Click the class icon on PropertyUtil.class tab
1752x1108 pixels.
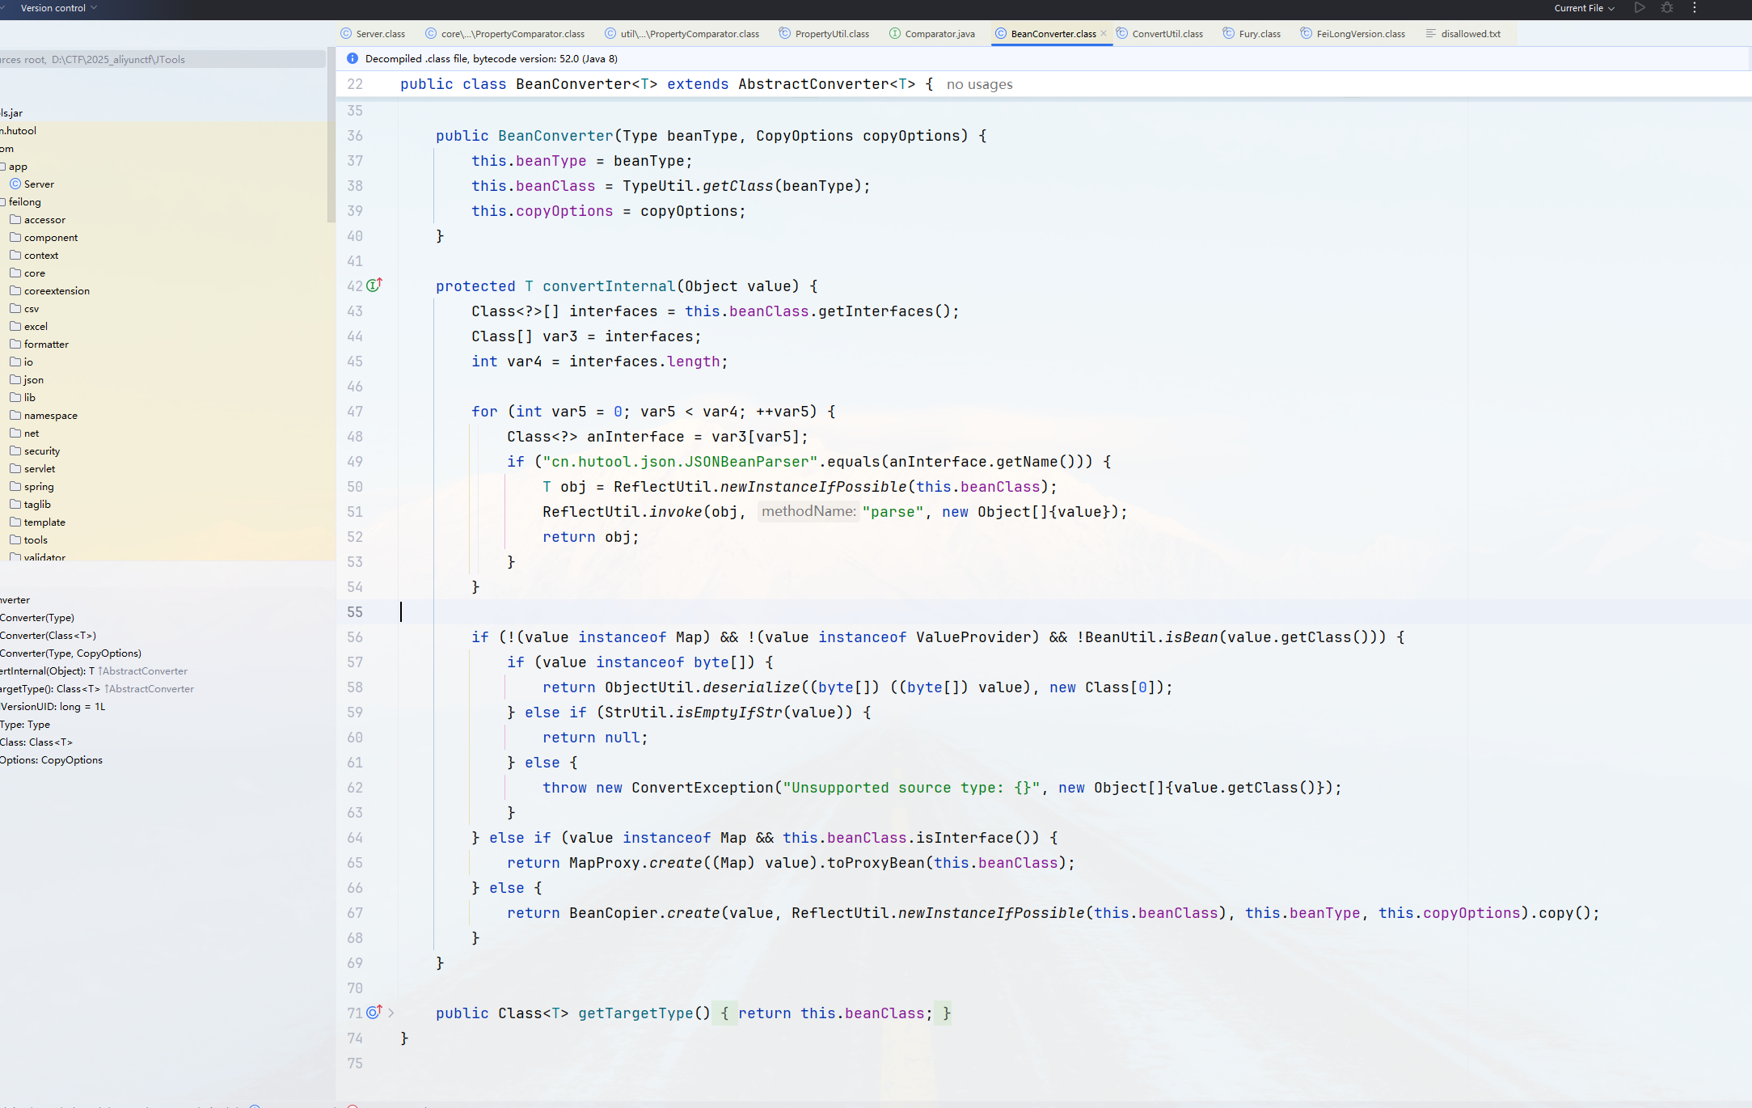785,33
